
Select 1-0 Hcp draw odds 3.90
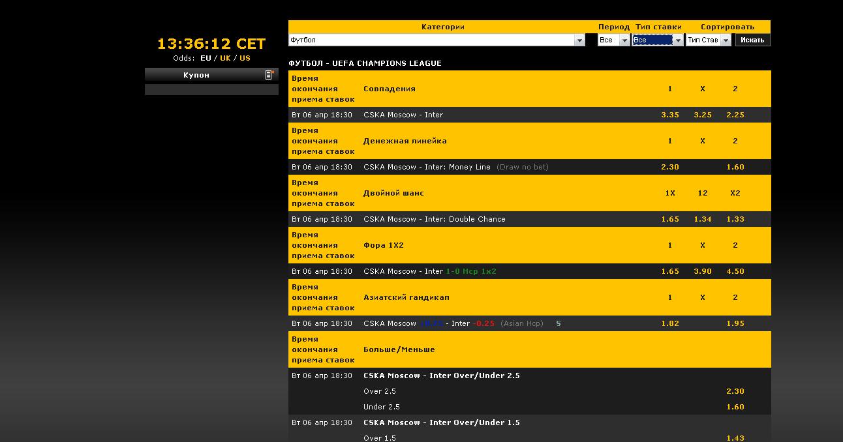click(x=703, y=271)
